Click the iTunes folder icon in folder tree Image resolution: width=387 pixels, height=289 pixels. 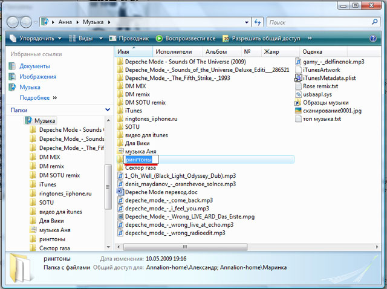pyautogui.click(x=33, y=184)
